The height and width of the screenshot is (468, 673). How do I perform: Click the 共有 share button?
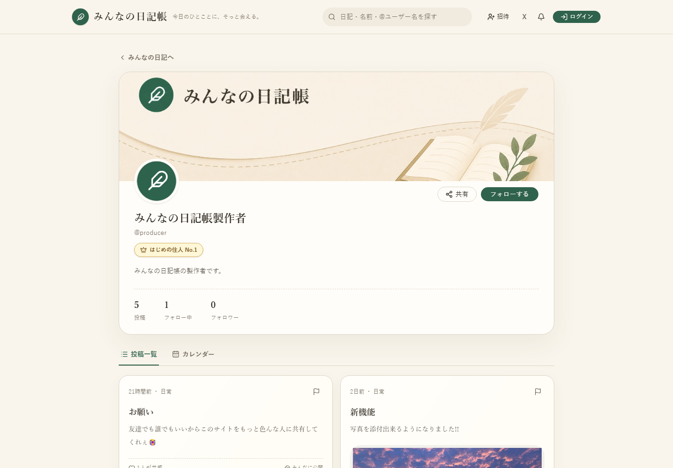pos(457,194)
